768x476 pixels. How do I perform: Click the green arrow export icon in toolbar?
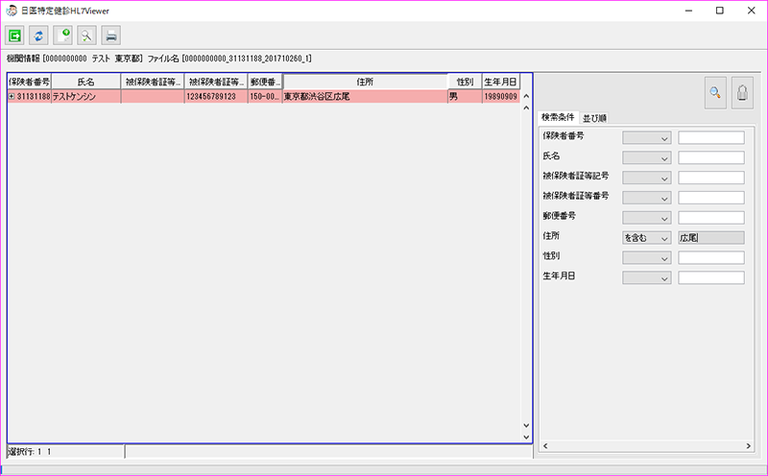(x=15, y=36)
